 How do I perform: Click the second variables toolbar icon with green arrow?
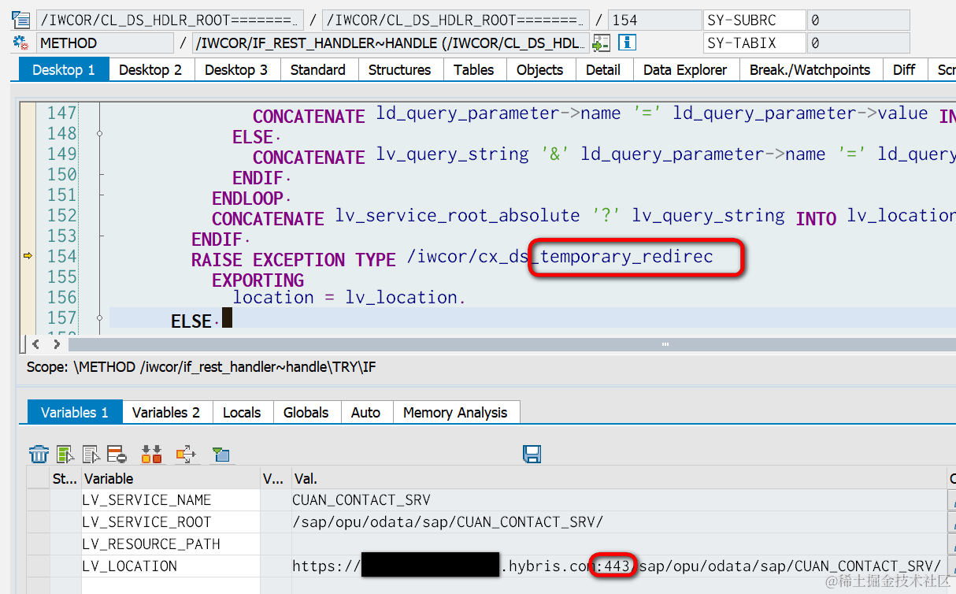click(65, 454)
